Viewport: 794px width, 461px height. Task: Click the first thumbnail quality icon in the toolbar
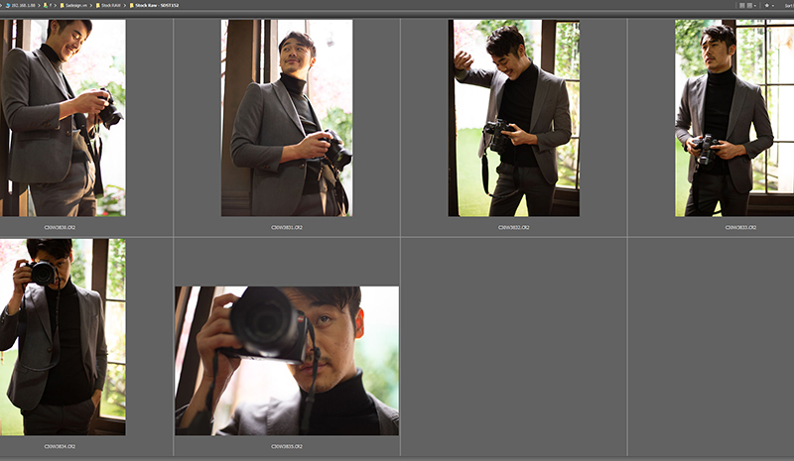point(741,6)
